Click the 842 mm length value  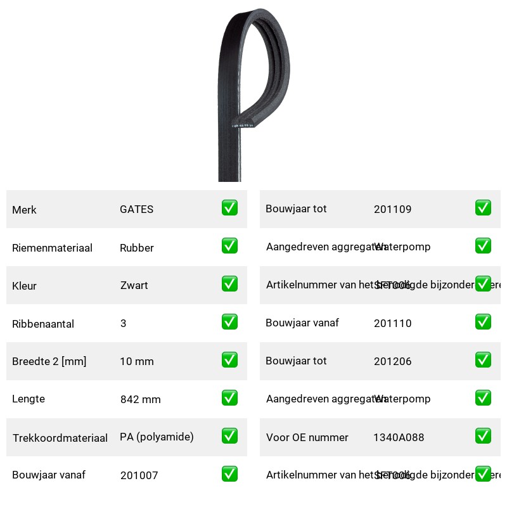tap(140, 399)
